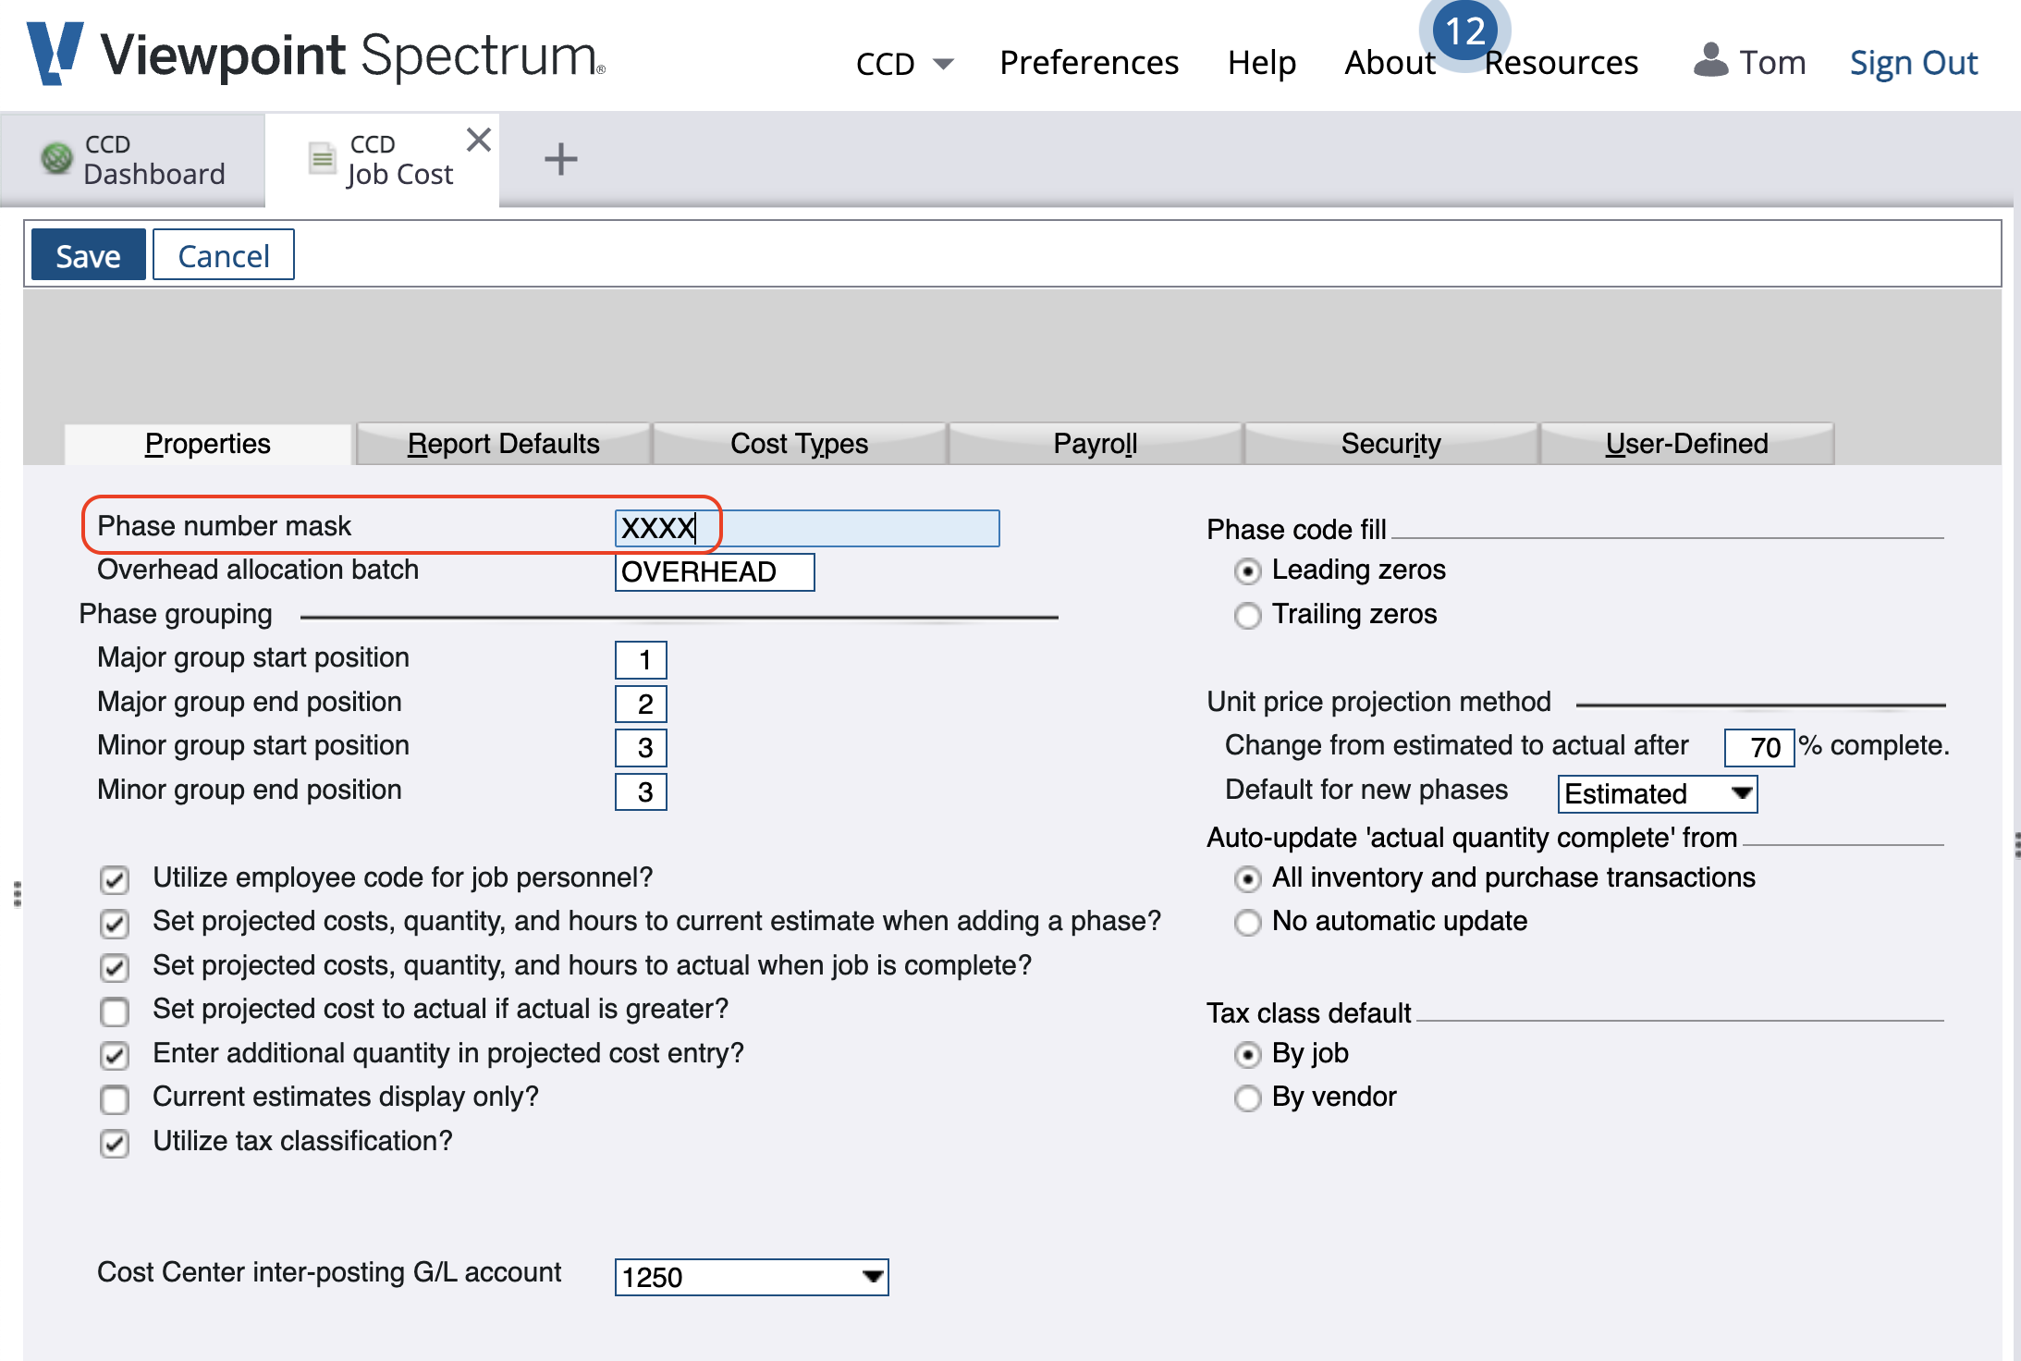Switch to the CCD Dashboard tab
Screen dimensions: 2021x1361
click(x=133, y=159)
